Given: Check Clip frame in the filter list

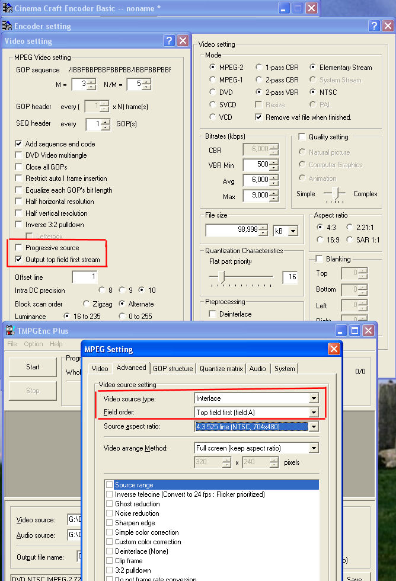Looking at the screenshot, I should click(x=110, y=561).
